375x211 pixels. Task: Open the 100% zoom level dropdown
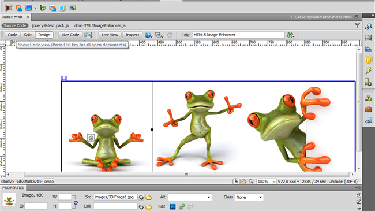coord(266,182)
